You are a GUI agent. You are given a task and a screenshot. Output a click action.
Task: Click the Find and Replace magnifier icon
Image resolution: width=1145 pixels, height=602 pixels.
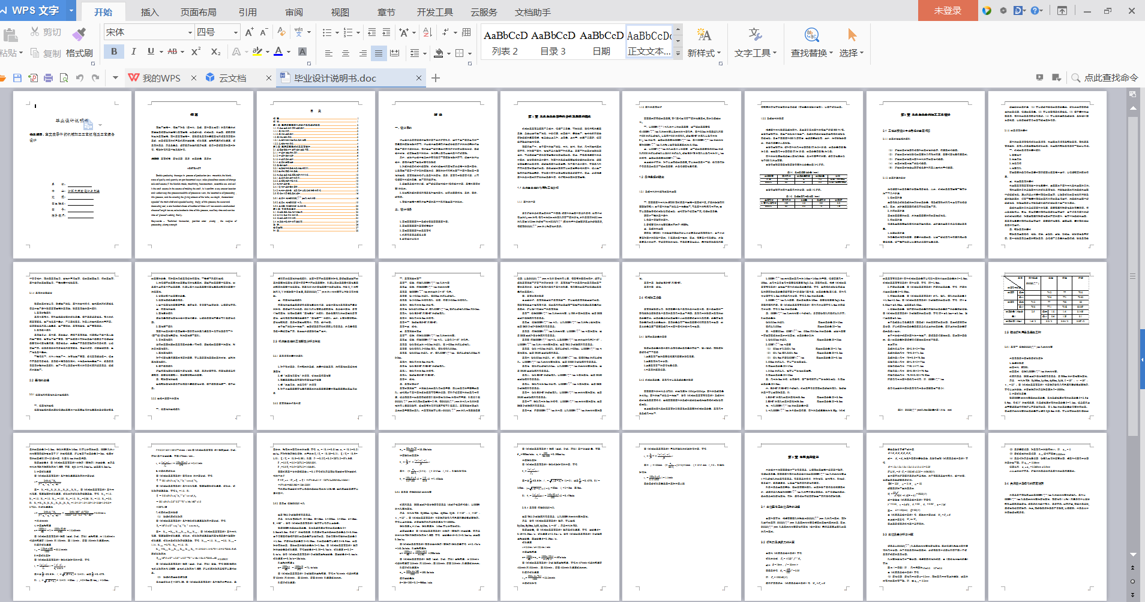click(x=811, y=35)
